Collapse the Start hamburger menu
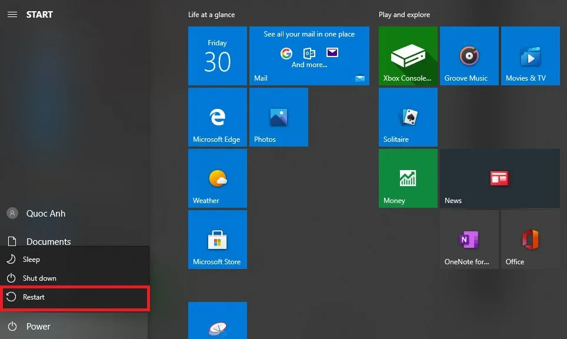567x339 pixels. click(x=12, y=15)
